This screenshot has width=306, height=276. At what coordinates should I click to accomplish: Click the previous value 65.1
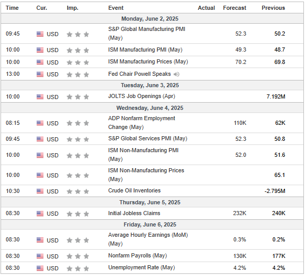(280, 175)
